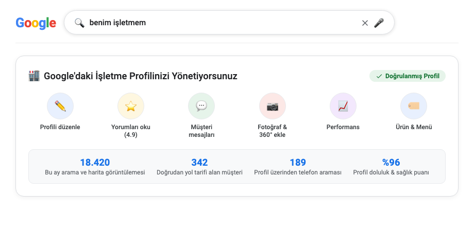Image resolution: width=474 pixels, height=247 pixels.
Task: Open the star Yorumları oku icon
Action: [131, 106]
